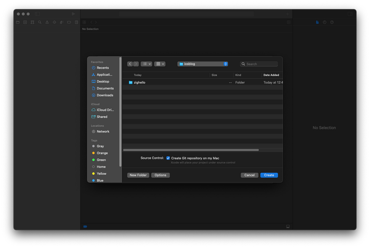The height and width of the screenshot is (248, 370).
Task: Sort by the Date Added column header
Action: 271,75
